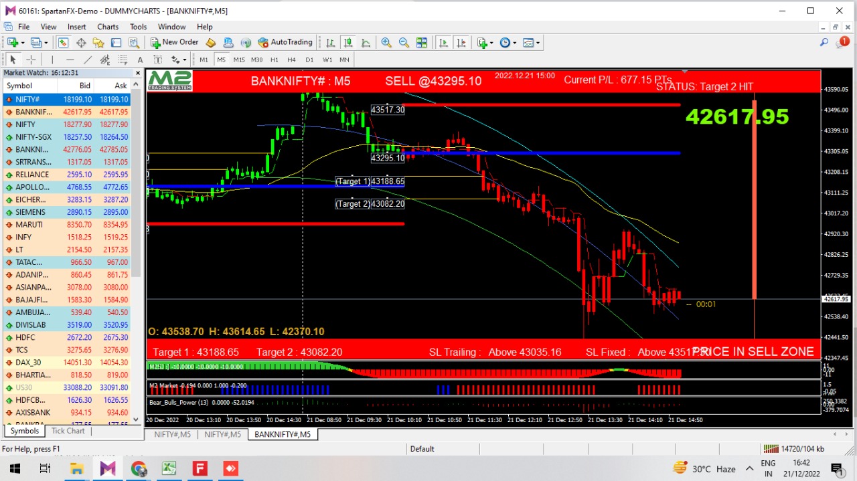
Task: Pick the trendline drawing tool
Action: pos(87,60)
